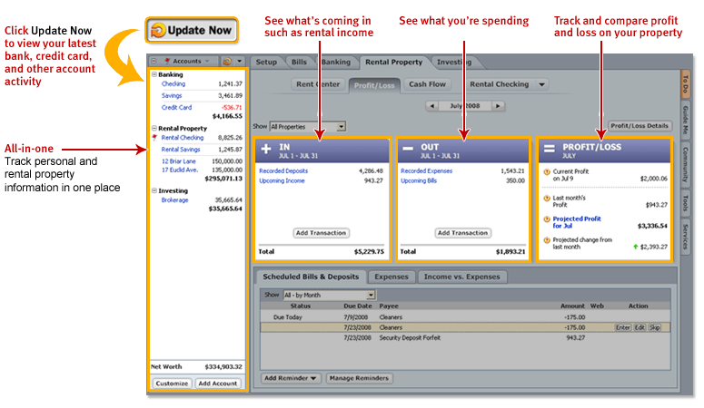Open the Cash Flow sub-tab
Screen dimensions: 704x408
coord(427,84)
